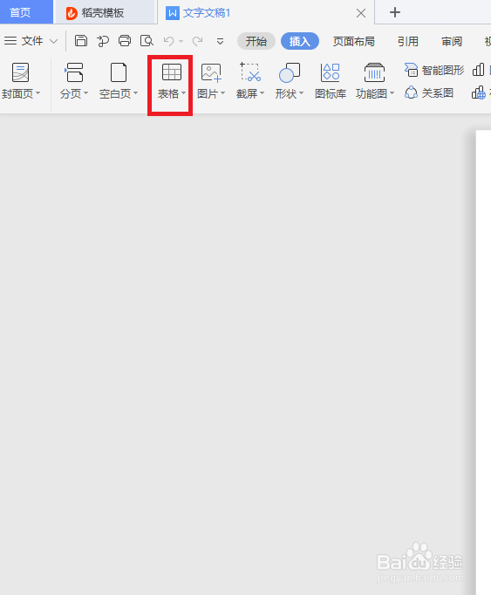Click the Print icon
The width and height of the screenshot is (491, 595).
pyautogui.click(x=125, y=41)
